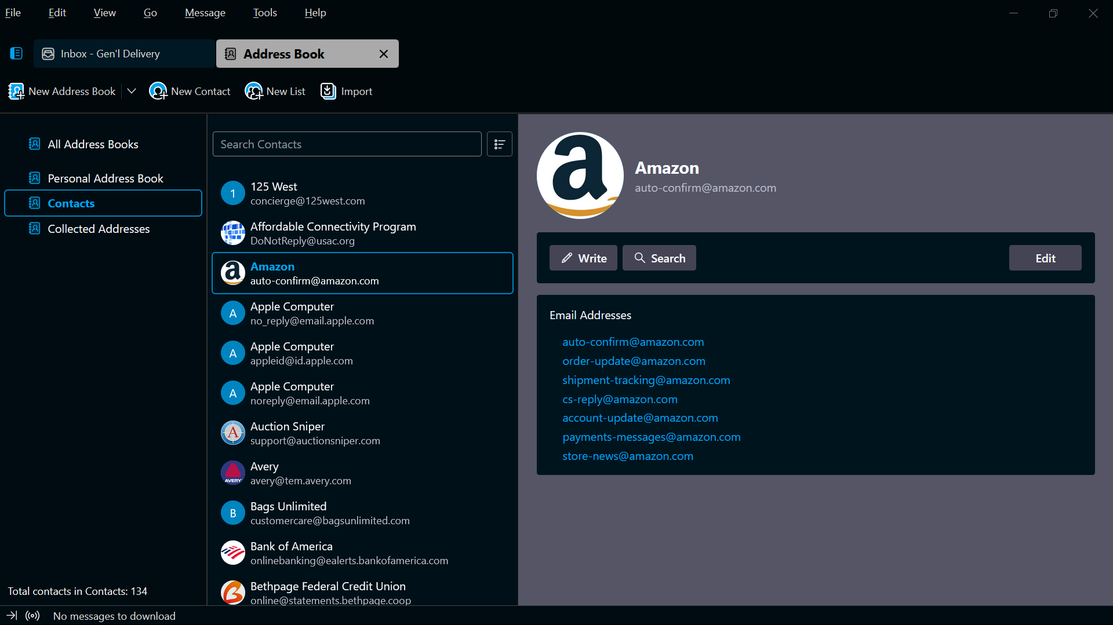Image resolution: width=1113 pixels, height=625 pixels.
Task: Click account-update@amazon.com link
Action: click(640, 418)
